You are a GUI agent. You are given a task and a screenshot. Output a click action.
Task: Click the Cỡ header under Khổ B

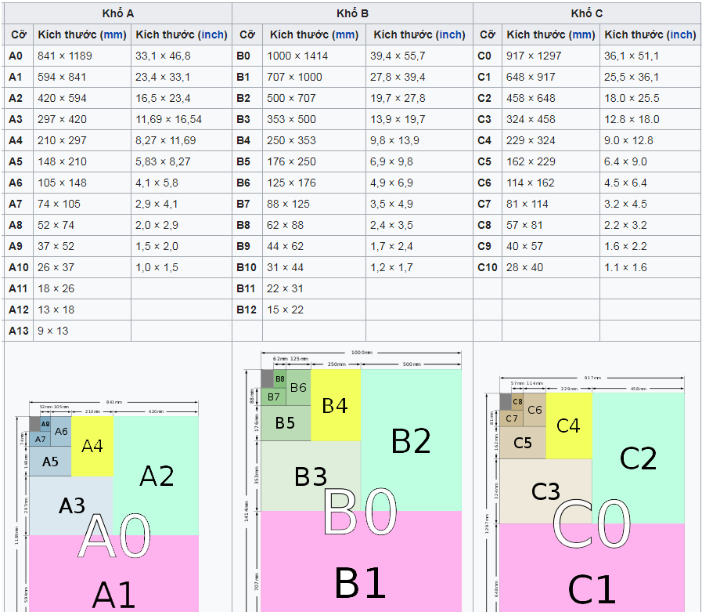point(247,35)
